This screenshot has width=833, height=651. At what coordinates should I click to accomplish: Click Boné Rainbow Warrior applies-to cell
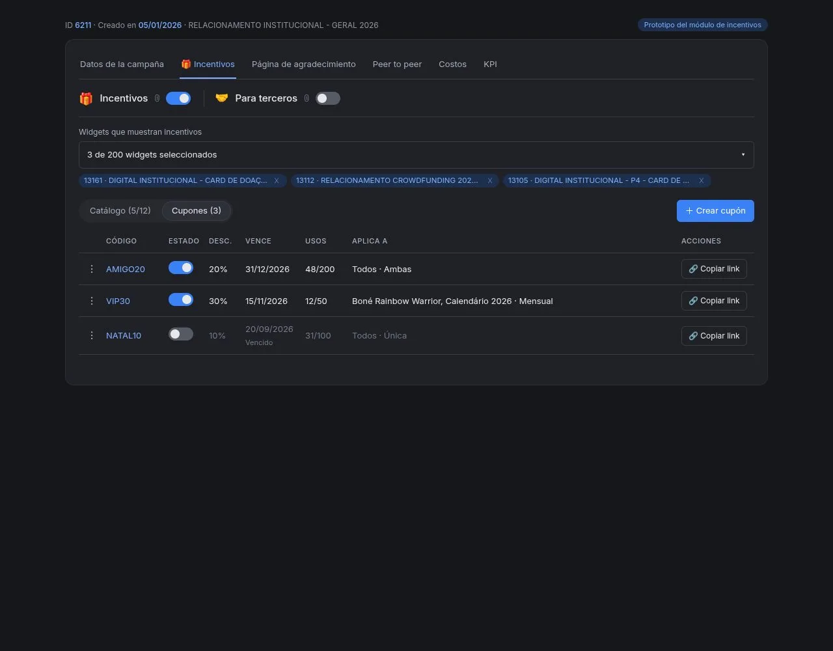[x=452, y=301]
